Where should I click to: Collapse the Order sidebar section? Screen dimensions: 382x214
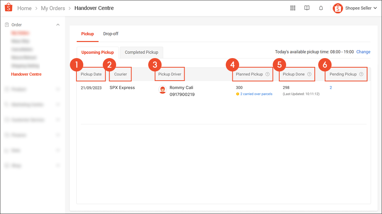pyautogui.click(x=58, y=24)
